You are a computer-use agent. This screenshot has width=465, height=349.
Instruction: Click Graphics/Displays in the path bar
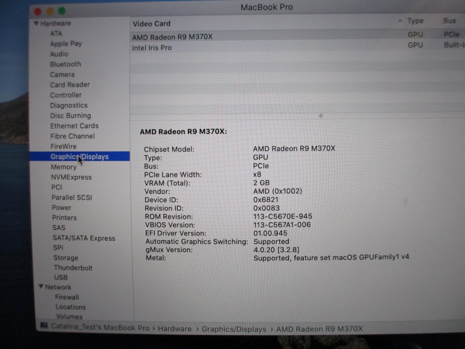point(234,329)
